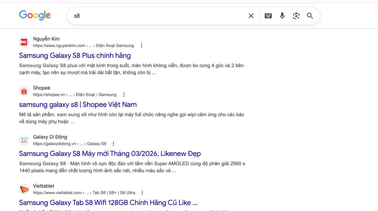Click the snippet starting 'Mô tả sản phẩm'
The width and height of the screenshot is (378, 211).
click(132, 118)
